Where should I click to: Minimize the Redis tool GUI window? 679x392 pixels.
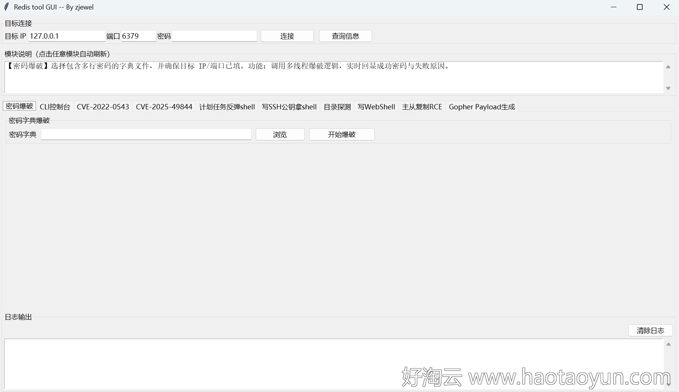click(614, 7)
